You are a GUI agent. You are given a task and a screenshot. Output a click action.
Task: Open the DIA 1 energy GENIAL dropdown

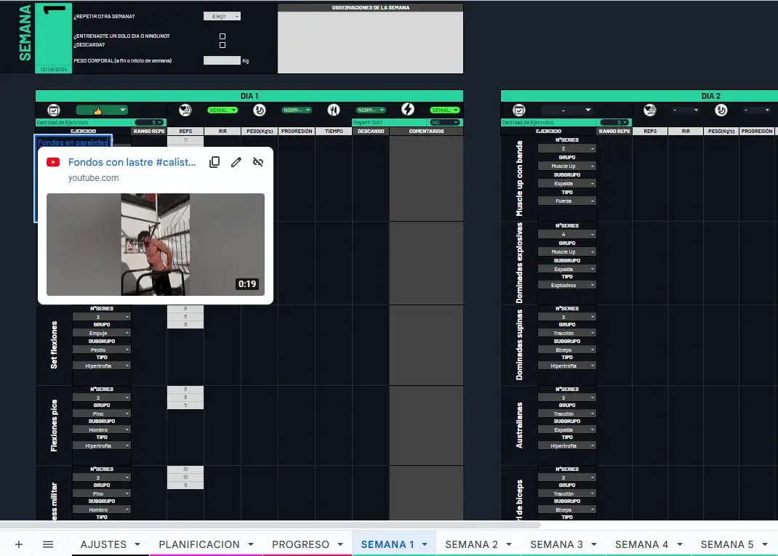(x=445, y=110)
